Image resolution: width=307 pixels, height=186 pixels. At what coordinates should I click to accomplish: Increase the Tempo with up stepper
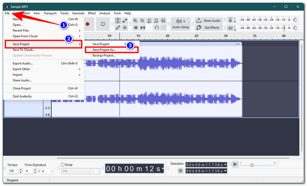(21, 170)
